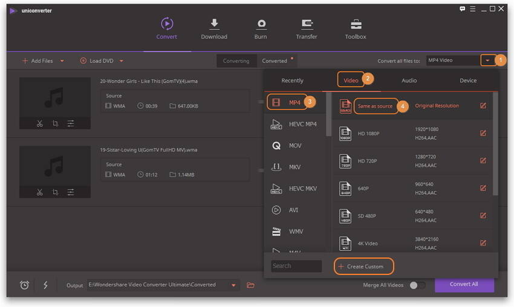Click the Add Files button

pos(37,61)
